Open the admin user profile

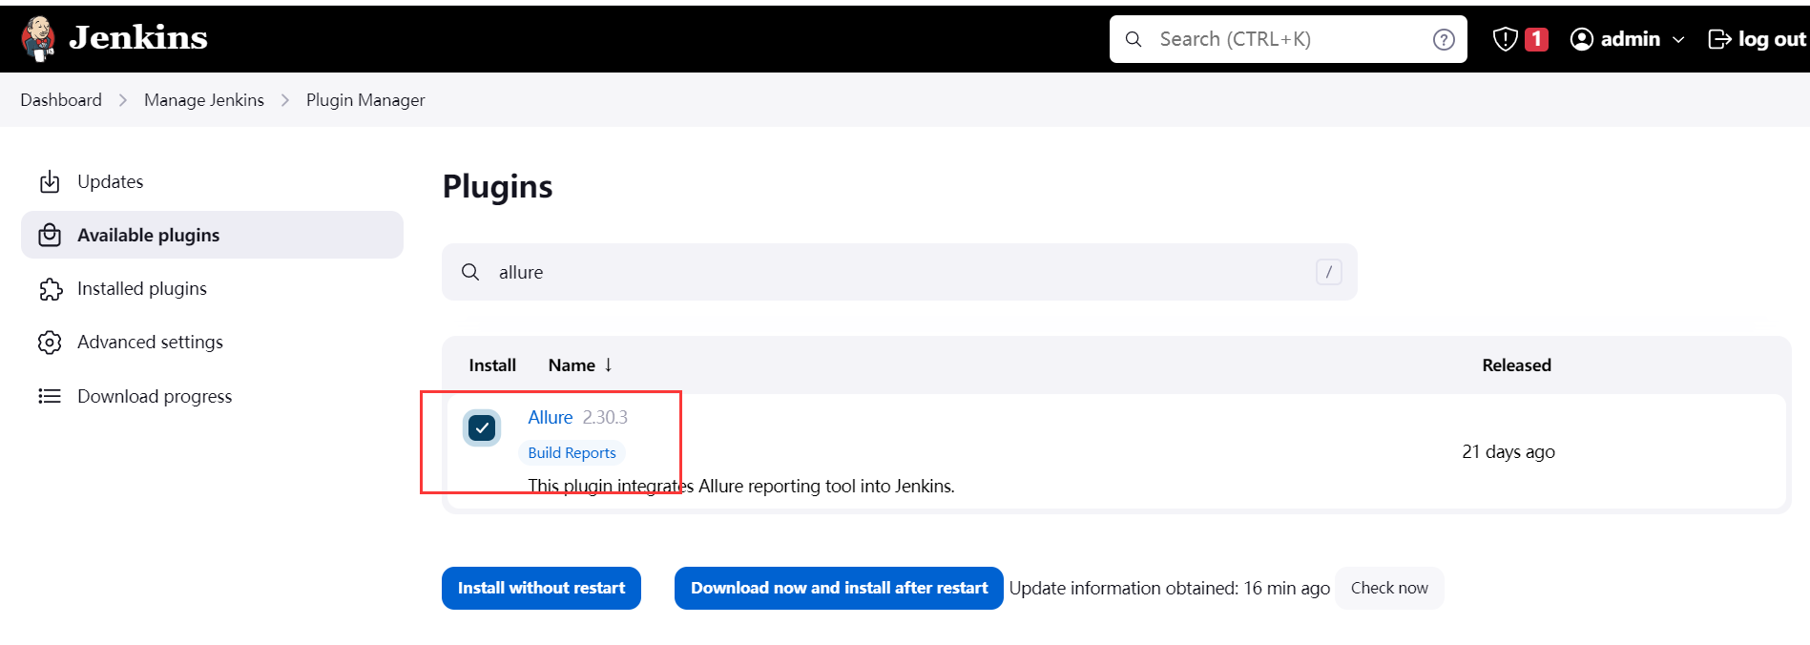pos(1628,39)
